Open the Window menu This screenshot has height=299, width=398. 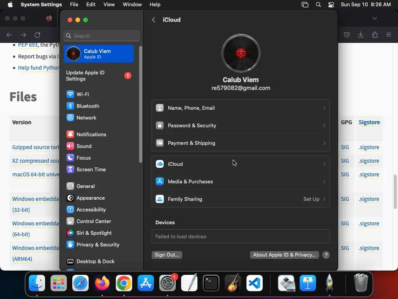pyautogui.click(x=132, y=5)
